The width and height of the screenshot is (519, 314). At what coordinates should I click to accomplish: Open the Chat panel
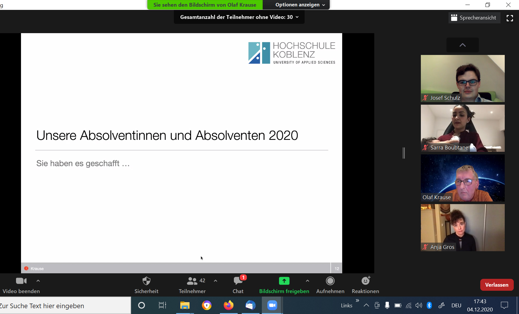[238, 281]
